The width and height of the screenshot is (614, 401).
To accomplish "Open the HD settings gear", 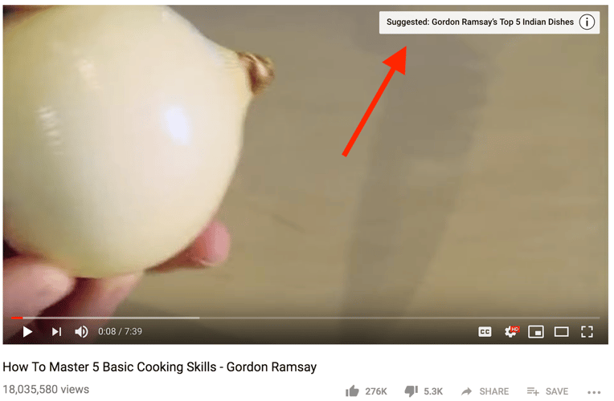I will 512,333.
